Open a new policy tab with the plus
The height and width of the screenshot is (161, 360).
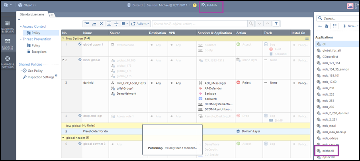coord(52,15)
